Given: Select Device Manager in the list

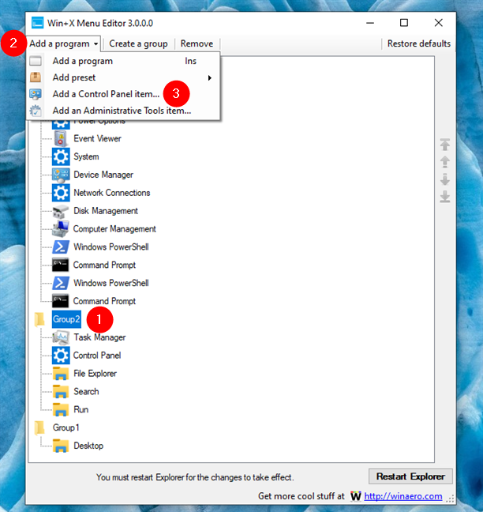Looking at the screenshot, I should [103, 175].
